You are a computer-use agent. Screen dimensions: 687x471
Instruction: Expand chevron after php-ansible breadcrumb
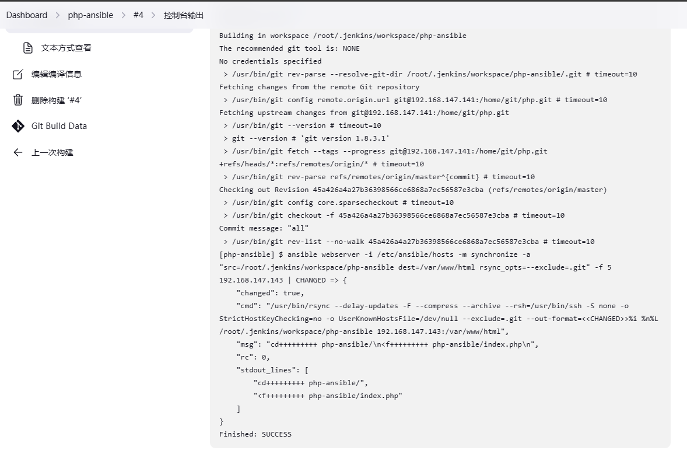pyautogui.click(x=124, y=15)
